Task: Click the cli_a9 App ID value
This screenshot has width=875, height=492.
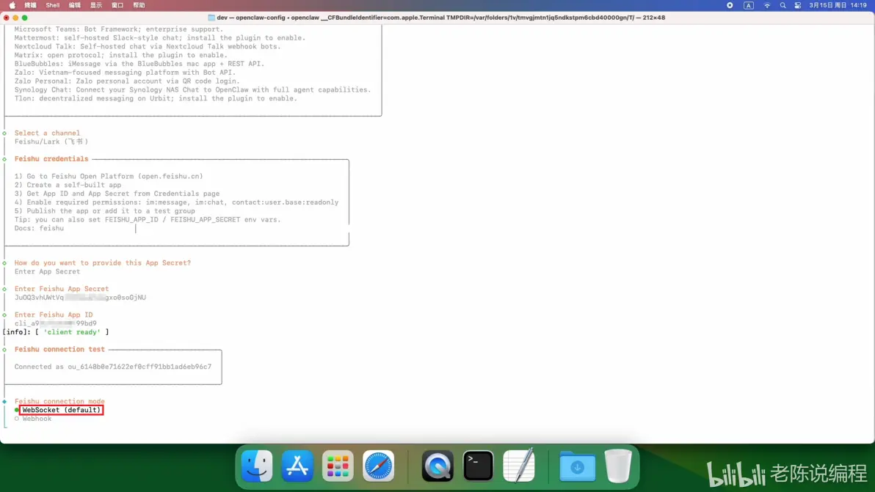Action: tap(55, 323)
